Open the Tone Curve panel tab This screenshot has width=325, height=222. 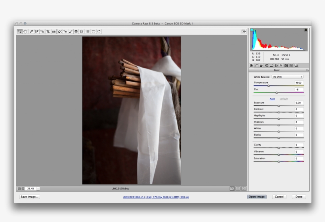(x=256, y=65)
